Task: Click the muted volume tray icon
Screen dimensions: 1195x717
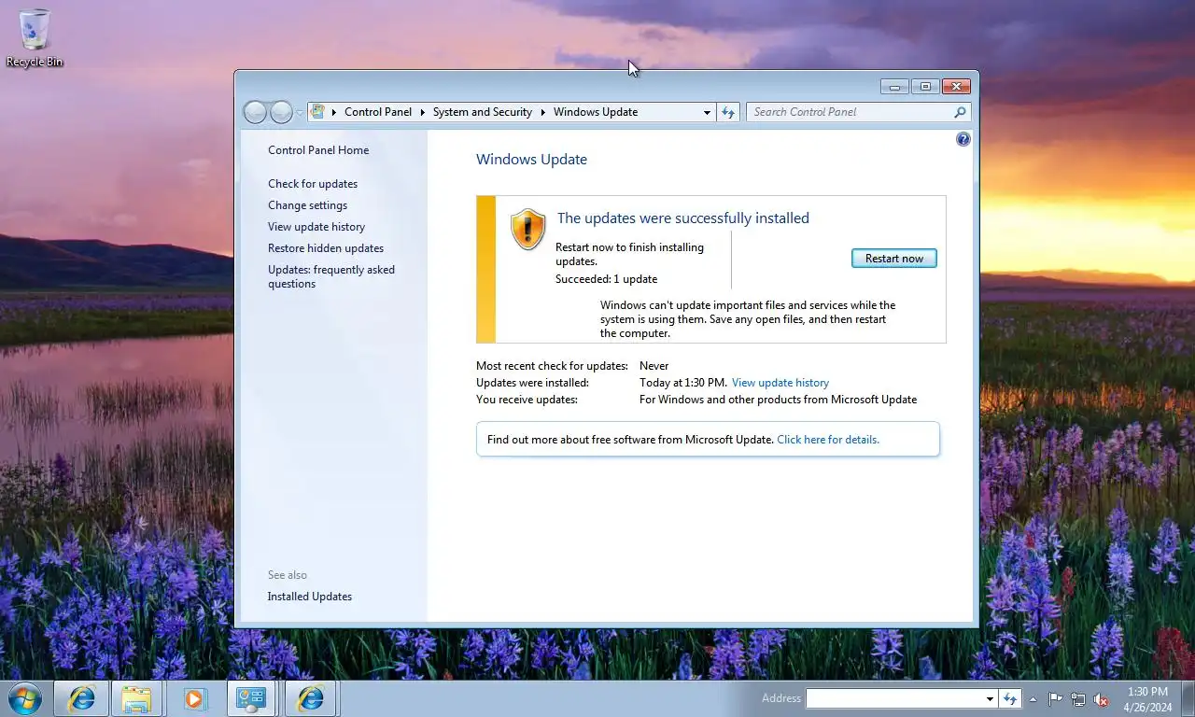Action: (1102, 698)
